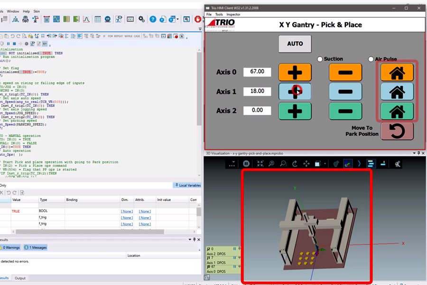Open Inspector menu in Trio HMI Client
Viewport: 427px width, 285px height.
[x=233, y=14]
